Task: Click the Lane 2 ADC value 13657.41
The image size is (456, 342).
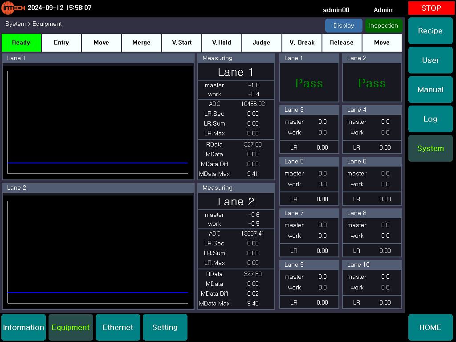Action: [x=252, y=233]
